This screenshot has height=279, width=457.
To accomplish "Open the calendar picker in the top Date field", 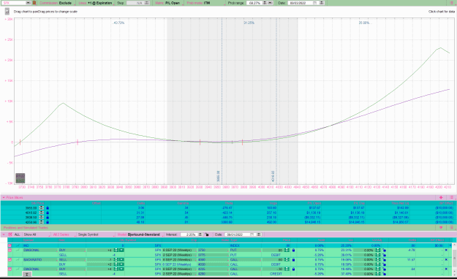I will pos(315,3).
